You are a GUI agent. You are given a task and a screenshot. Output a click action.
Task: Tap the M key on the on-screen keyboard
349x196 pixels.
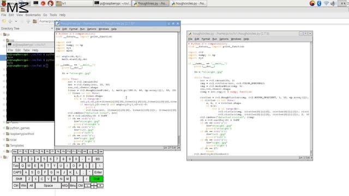[67, 179]
